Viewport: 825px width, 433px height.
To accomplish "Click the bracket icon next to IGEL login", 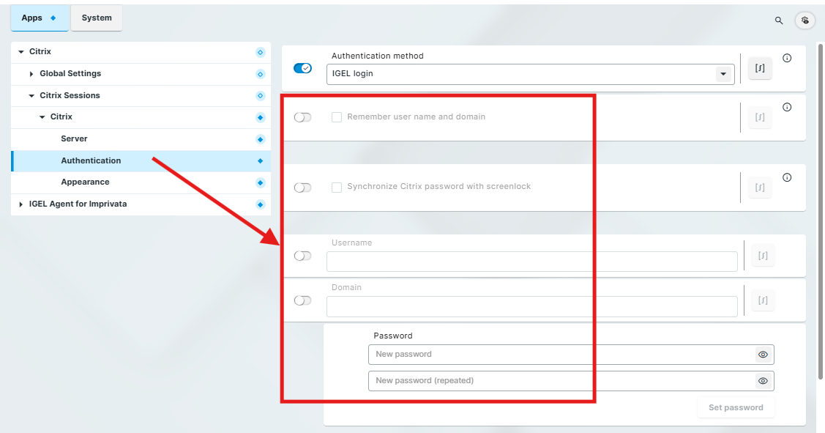I will 760,68.
